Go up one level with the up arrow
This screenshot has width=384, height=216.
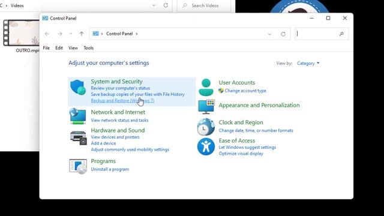(82, 34)
